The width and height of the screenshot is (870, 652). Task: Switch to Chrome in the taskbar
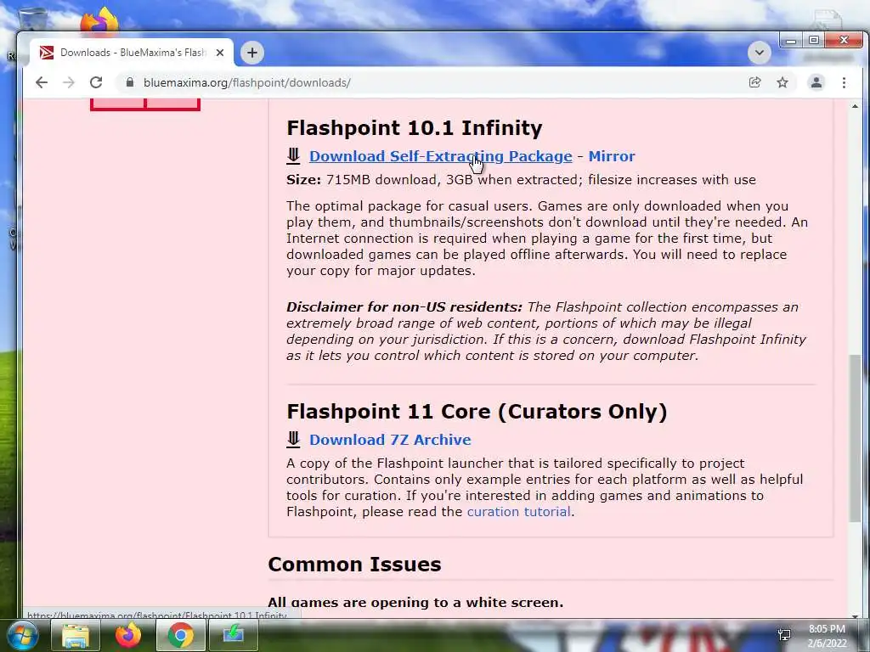click(x=181, y=635)
